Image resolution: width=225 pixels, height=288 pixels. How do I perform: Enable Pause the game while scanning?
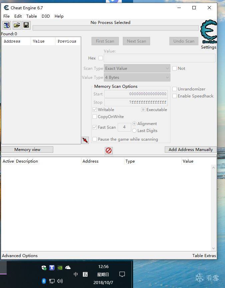pos(95,139)
